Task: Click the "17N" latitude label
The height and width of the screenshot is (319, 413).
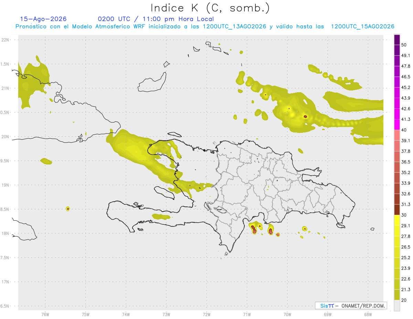Action: click(6, 282)
